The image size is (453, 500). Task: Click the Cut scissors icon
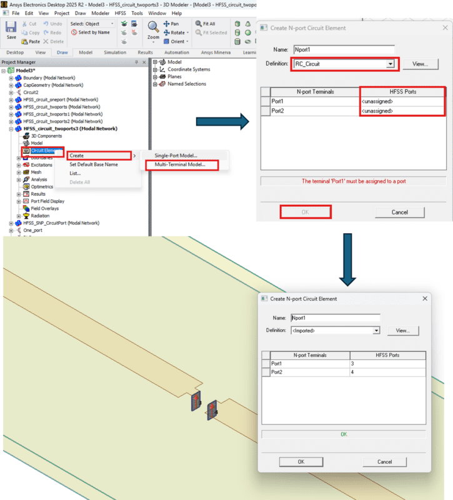click(x=24, y=24)
